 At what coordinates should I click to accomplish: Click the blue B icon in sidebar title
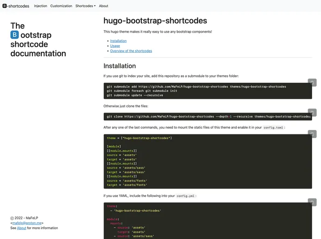point(15,35)
